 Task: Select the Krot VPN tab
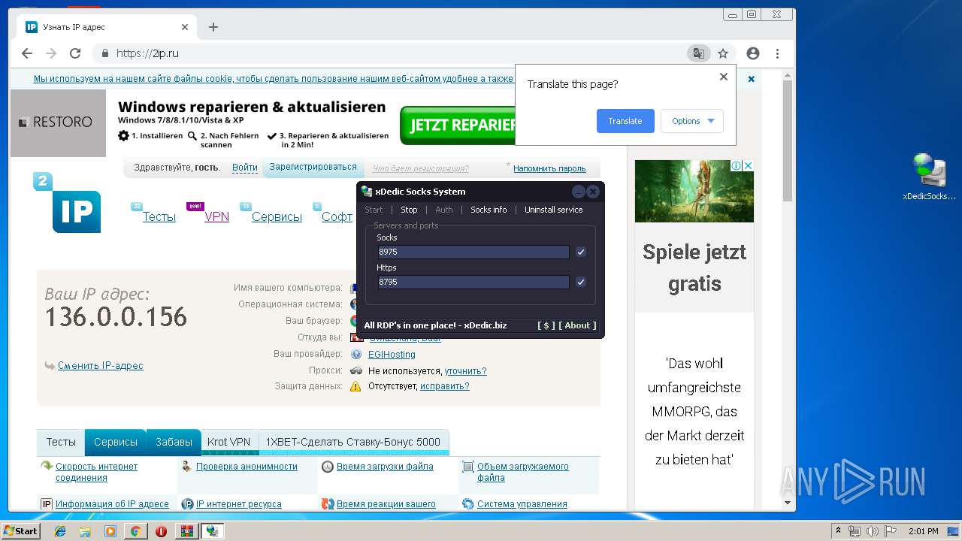point(228,442)
